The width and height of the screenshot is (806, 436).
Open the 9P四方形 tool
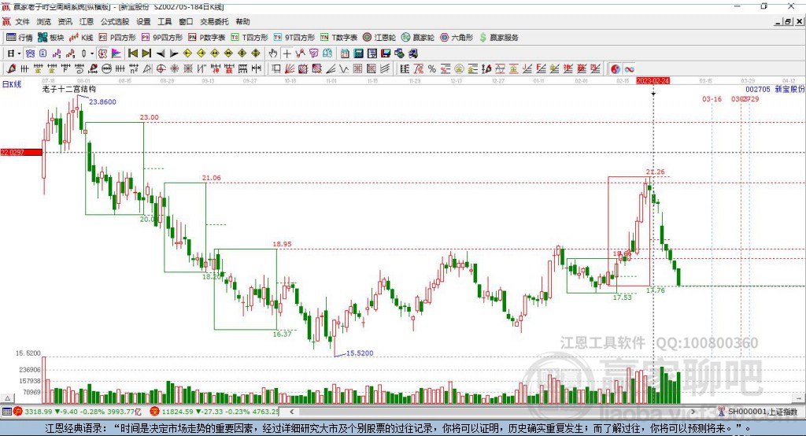pyautogui.click(x=162, y=38)
